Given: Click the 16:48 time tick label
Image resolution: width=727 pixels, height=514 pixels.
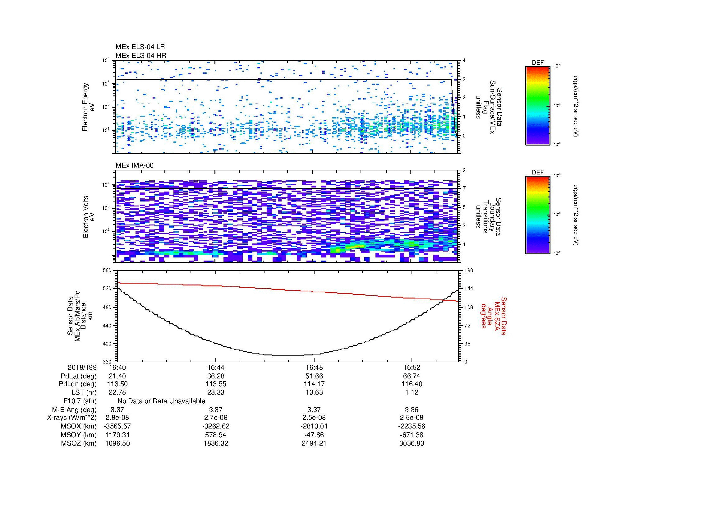Looking at the screenshot, I should coord(314,367).
